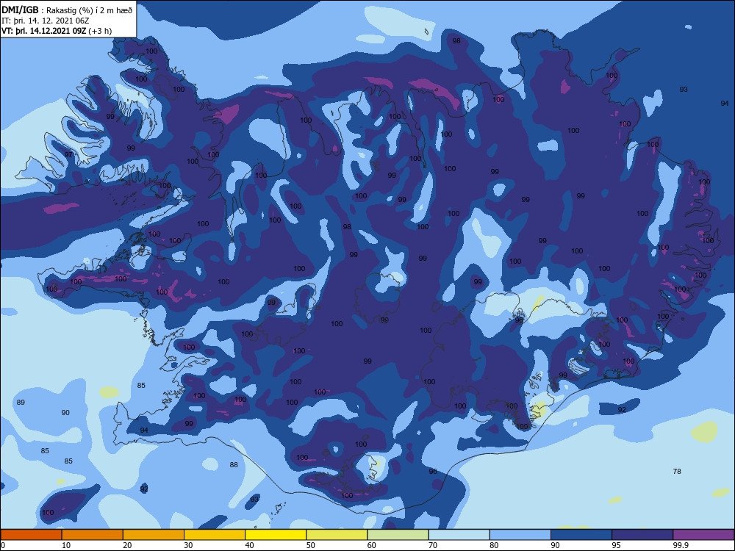Click the 'IT: þri. 14. 12. 2021 06Z' line
The height and width of the screenshot is (551, 735).
[x=45, y=21]
